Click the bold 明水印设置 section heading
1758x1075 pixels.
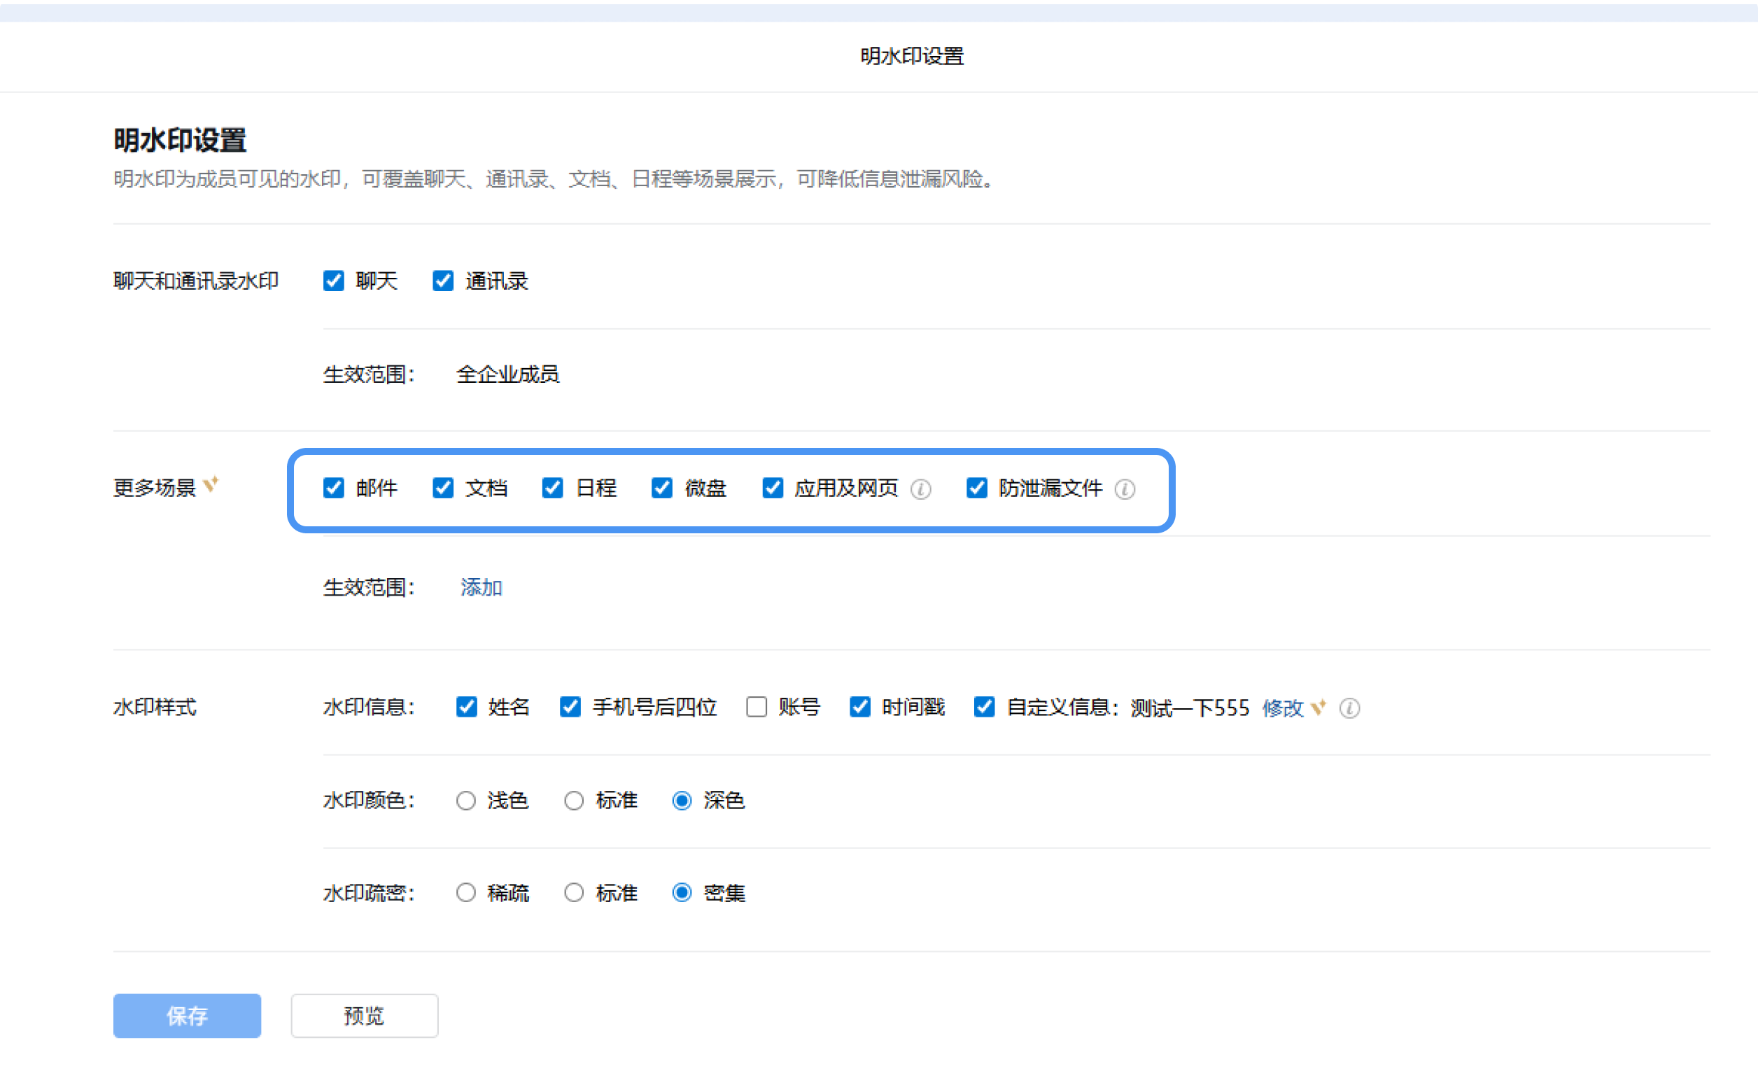click(180, 140)
